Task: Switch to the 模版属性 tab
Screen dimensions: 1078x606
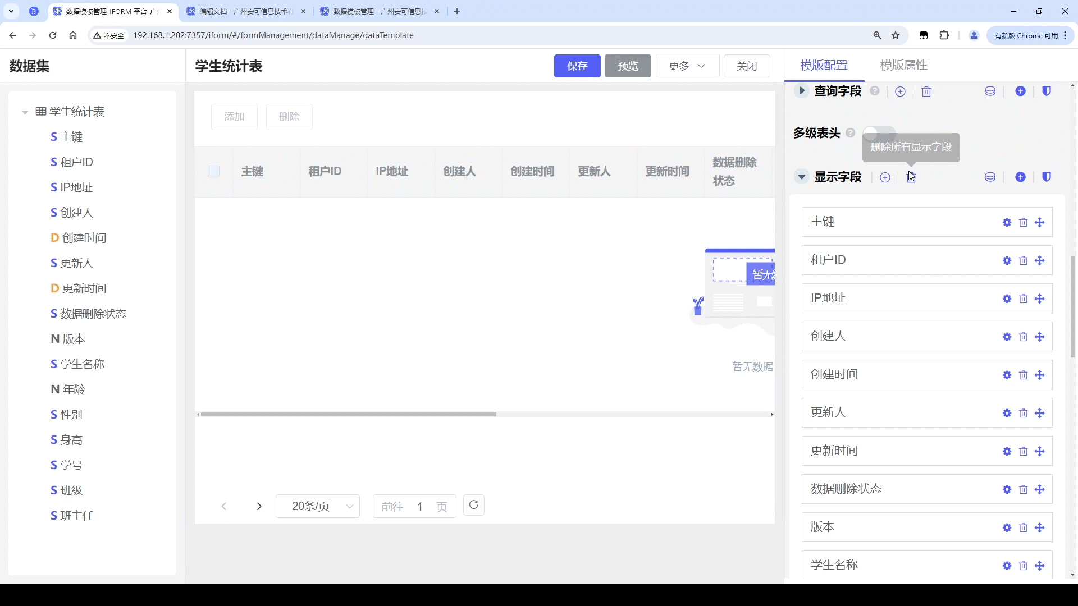Action: pyautogui.click(x=903, y=65)
